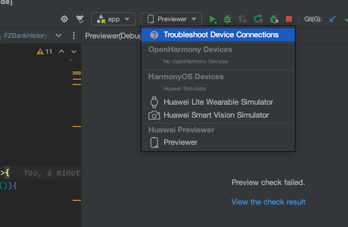The image size is (348, 227).
Task: Expand the tab list chevron after FZBankHistory
Action: (x=58, y=35)
